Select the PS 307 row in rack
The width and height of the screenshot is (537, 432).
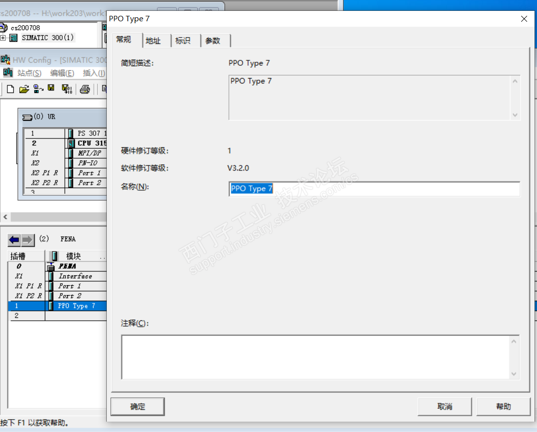(65, 133)
